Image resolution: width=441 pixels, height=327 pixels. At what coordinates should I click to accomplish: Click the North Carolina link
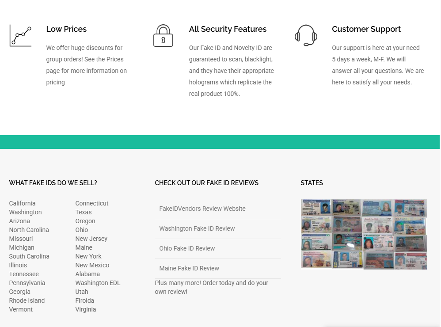pos(29,230)
